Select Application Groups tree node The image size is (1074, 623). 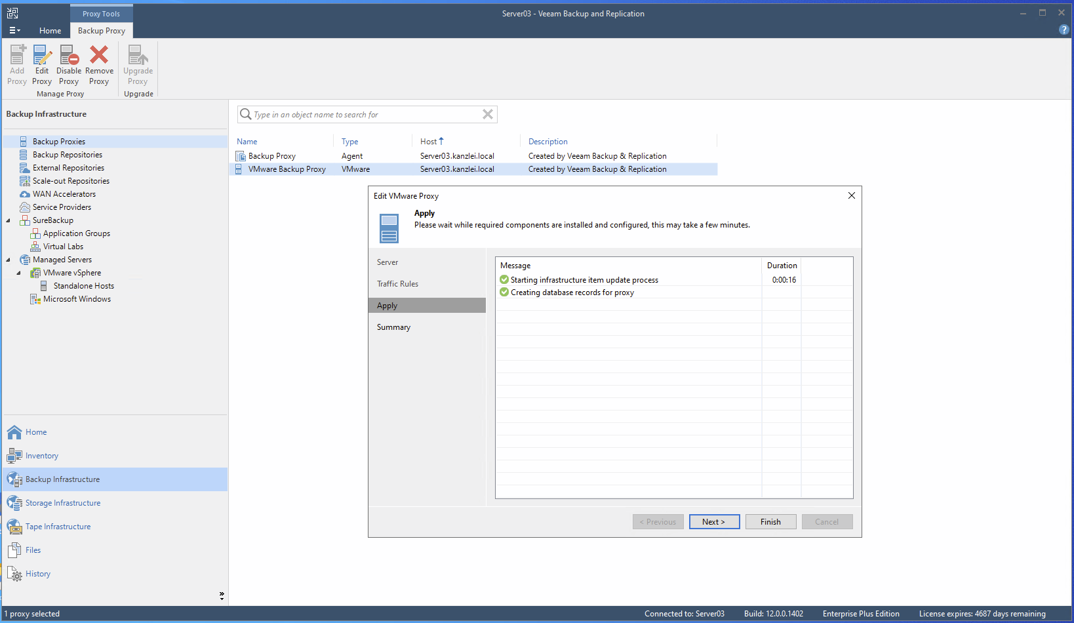coord(77,233)
